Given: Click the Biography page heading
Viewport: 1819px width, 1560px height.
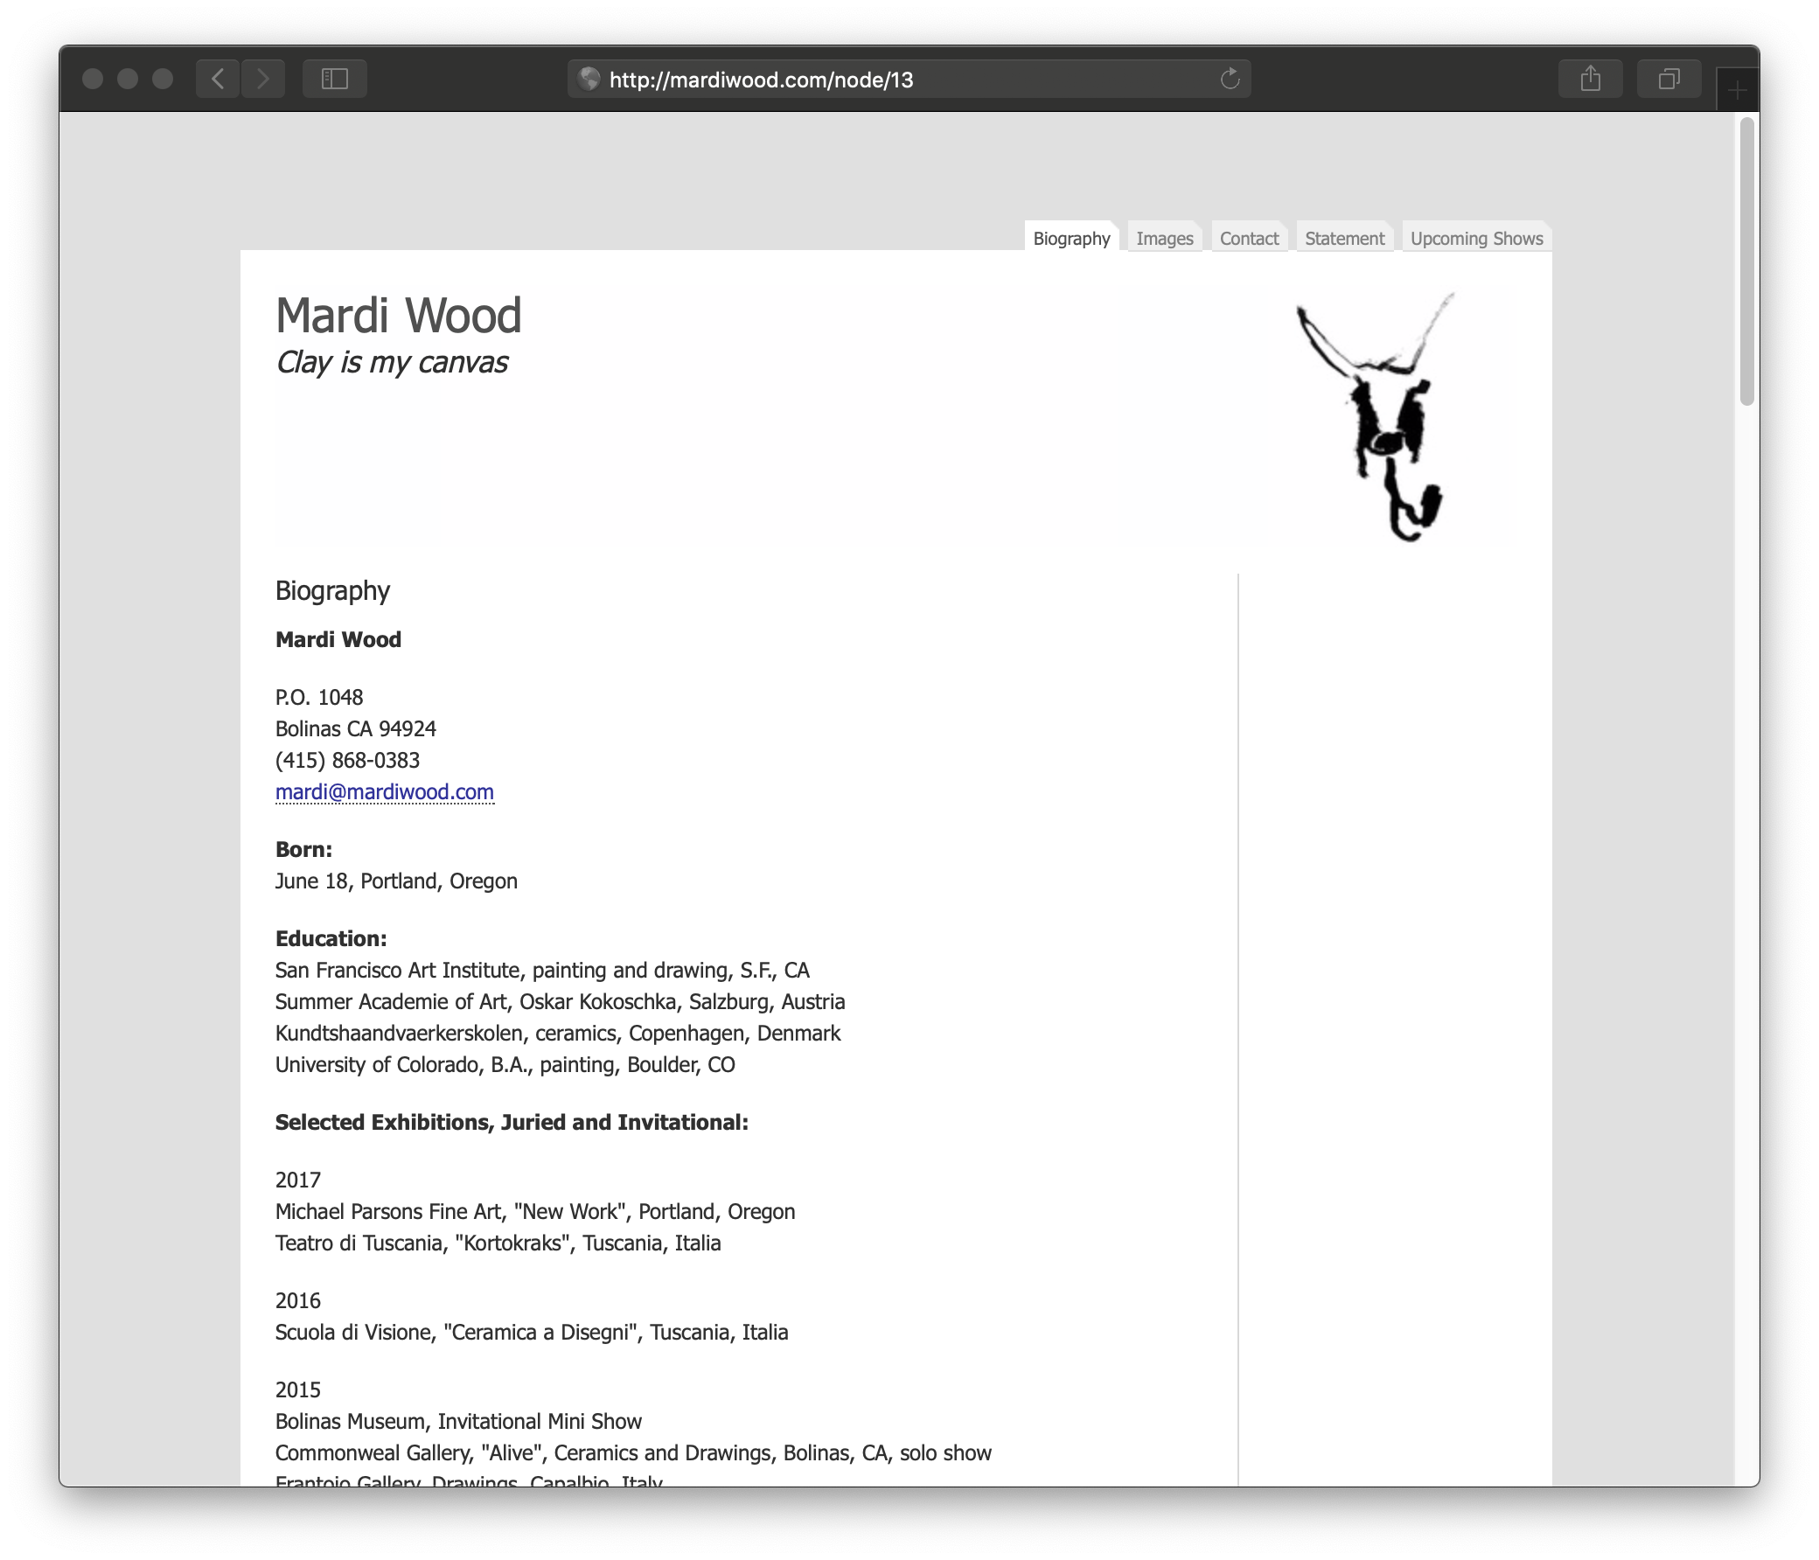Looking at the screenshot, I should click(332, 591).
